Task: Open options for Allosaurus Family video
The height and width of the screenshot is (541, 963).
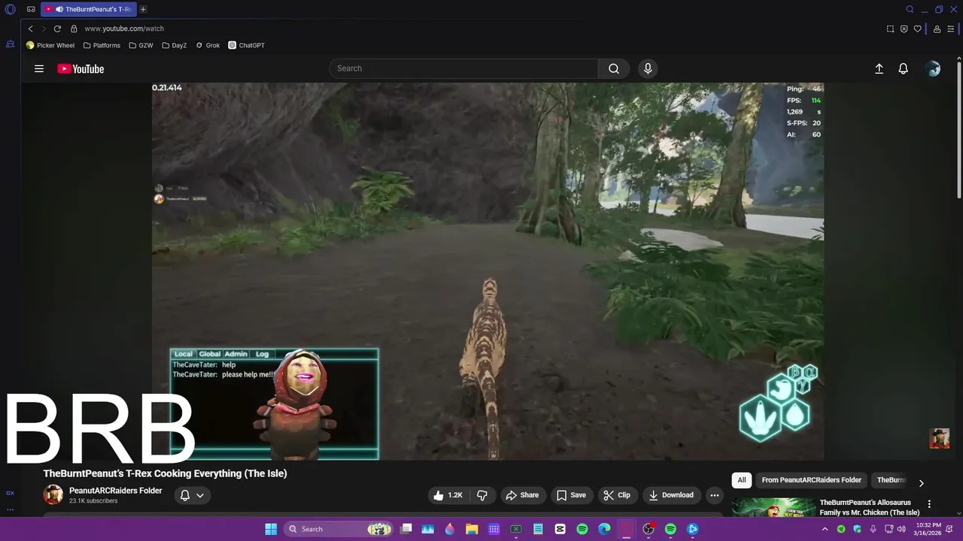Action: click(929, 504)
